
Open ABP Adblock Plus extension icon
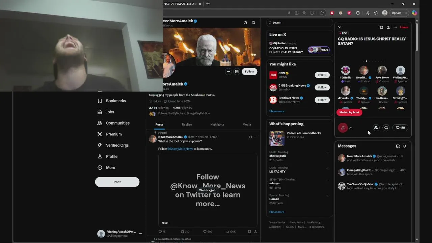coord(349,13)
